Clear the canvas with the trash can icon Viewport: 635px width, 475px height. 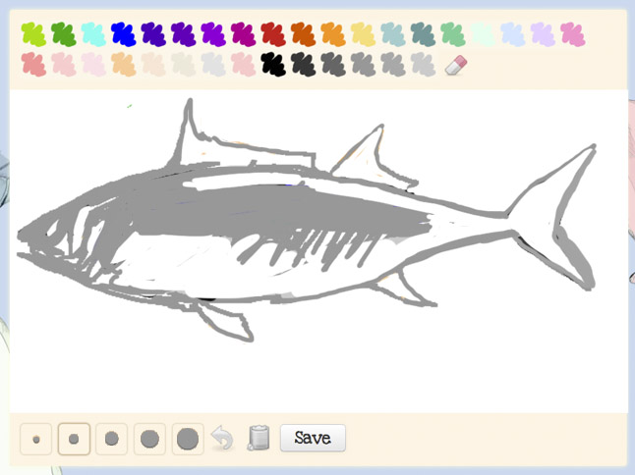click(259, 438)
